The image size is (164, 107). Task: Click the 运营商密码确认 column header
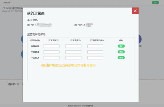point(97,40)
